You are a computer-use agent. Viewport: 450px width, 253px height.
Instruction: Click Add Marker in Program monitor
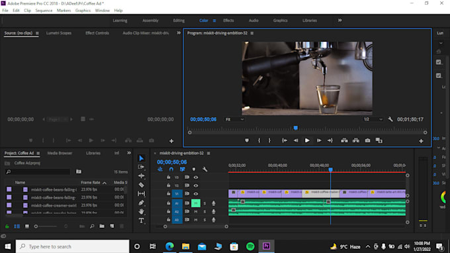247,140
